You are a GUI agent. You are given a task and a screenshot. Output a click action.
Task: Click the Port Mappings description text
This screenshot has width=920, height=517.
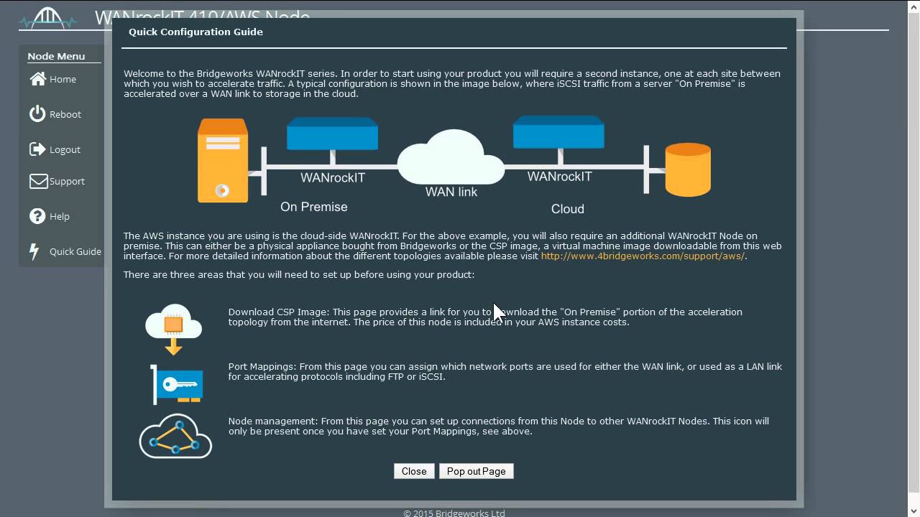(505, 371)
